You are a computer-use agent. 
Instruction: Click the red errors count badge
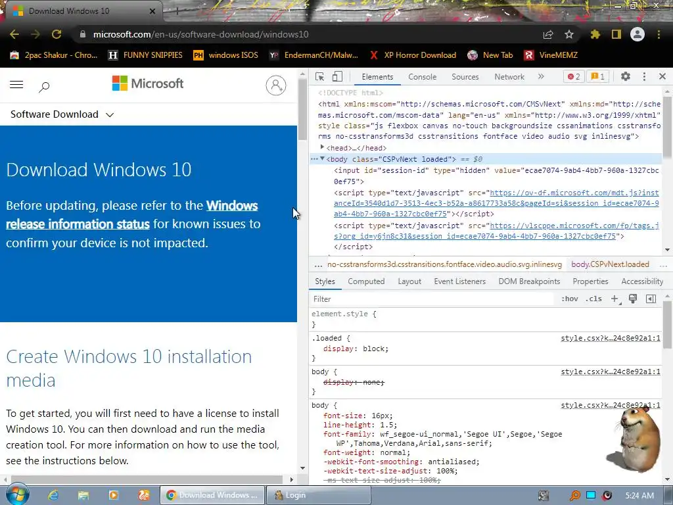[574, 76]
